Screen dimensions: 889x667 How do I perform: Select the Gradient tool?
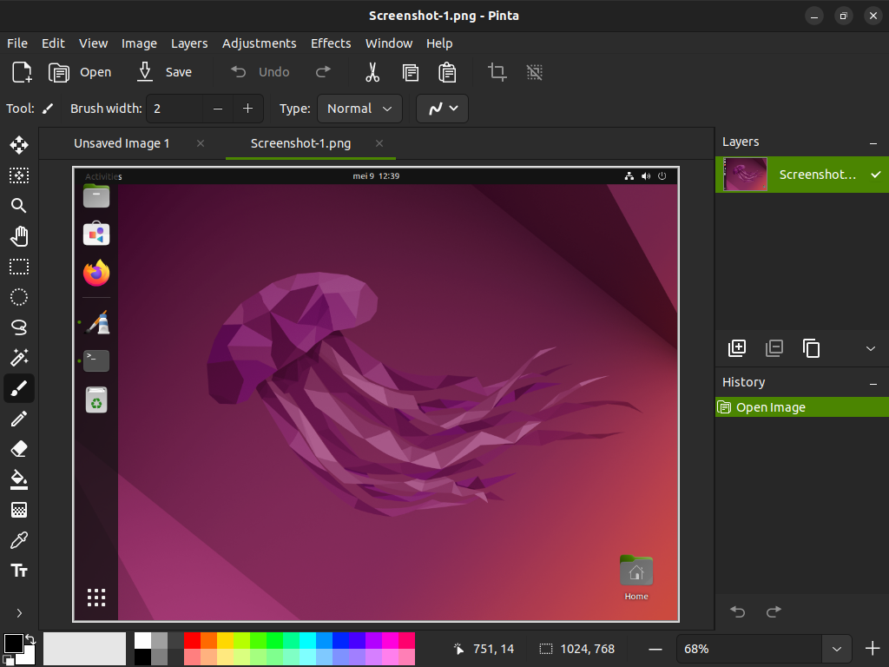[19, 510]
